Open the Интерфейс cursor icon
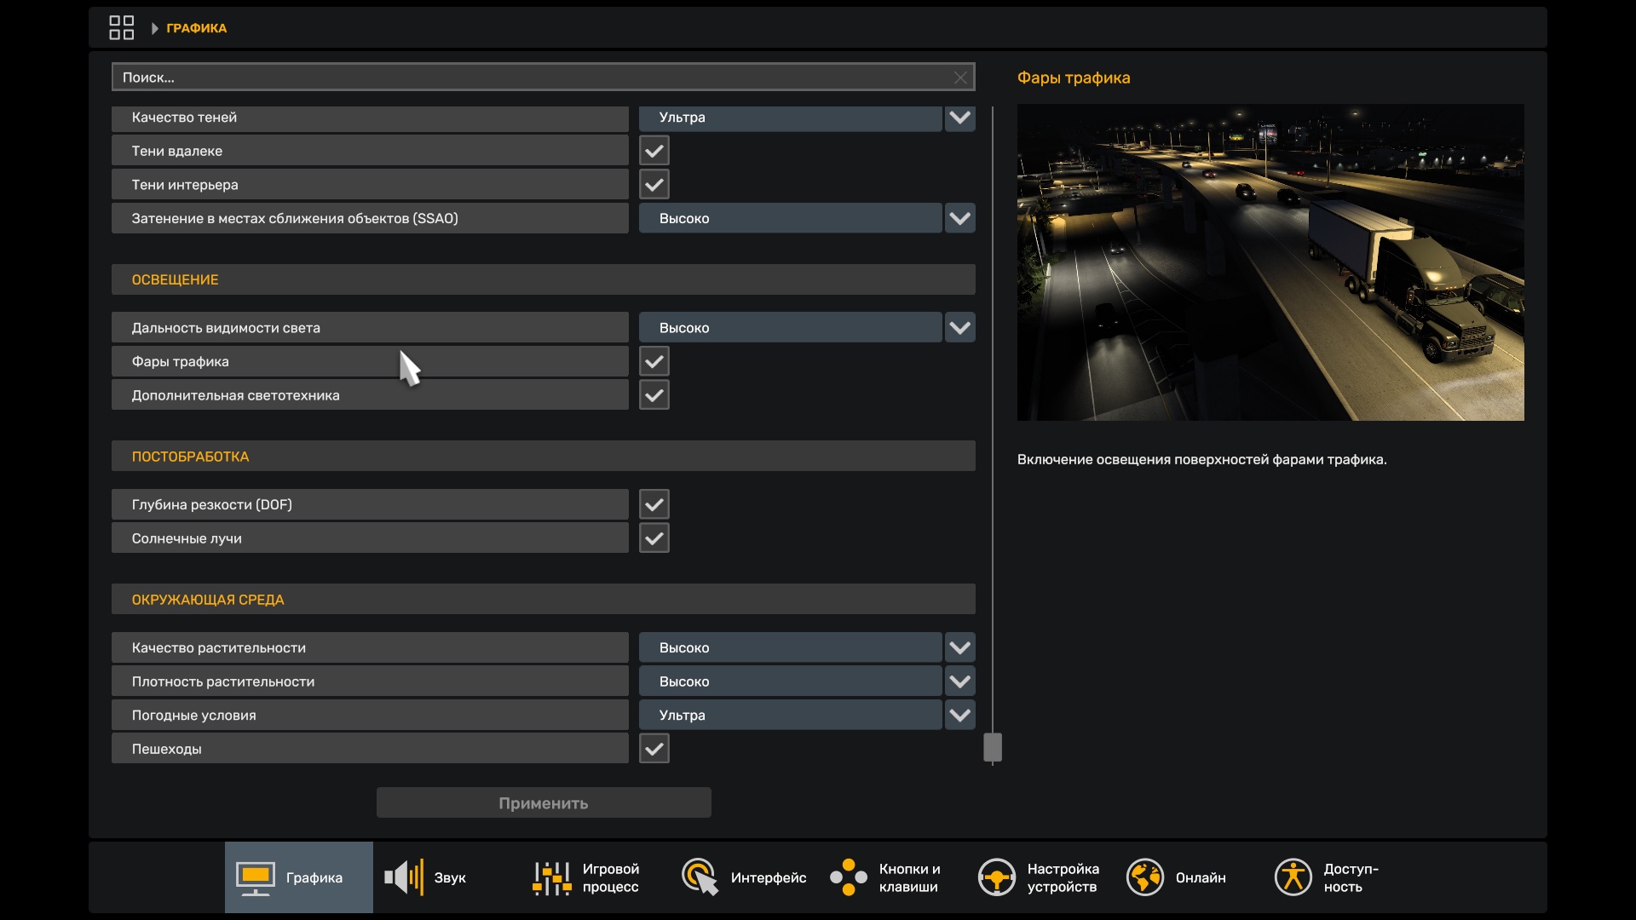1636x920 pixels. [700, 877]
